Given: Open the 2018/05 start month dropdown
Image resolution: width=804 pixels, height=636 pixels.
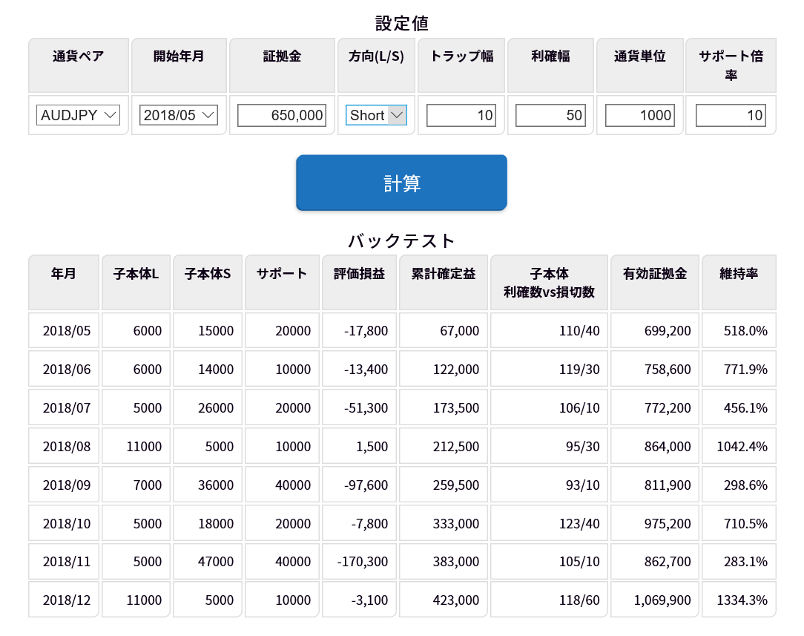Looking at the screenshot, I should [179, 115].
